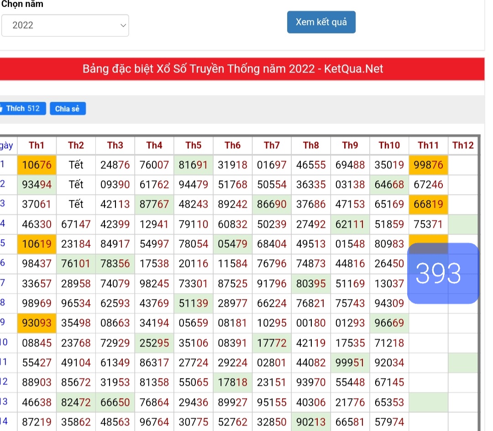Image resolution: width=493 pixels, height=431 pixels.
Task: Click the red banner title Bảng đặc biệt
Action: (x=233, y=69)
